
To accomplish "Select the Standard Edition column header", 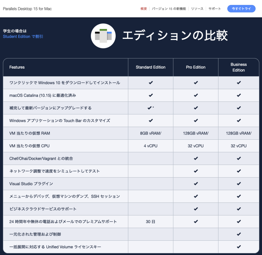I will [x=150, y=67].
